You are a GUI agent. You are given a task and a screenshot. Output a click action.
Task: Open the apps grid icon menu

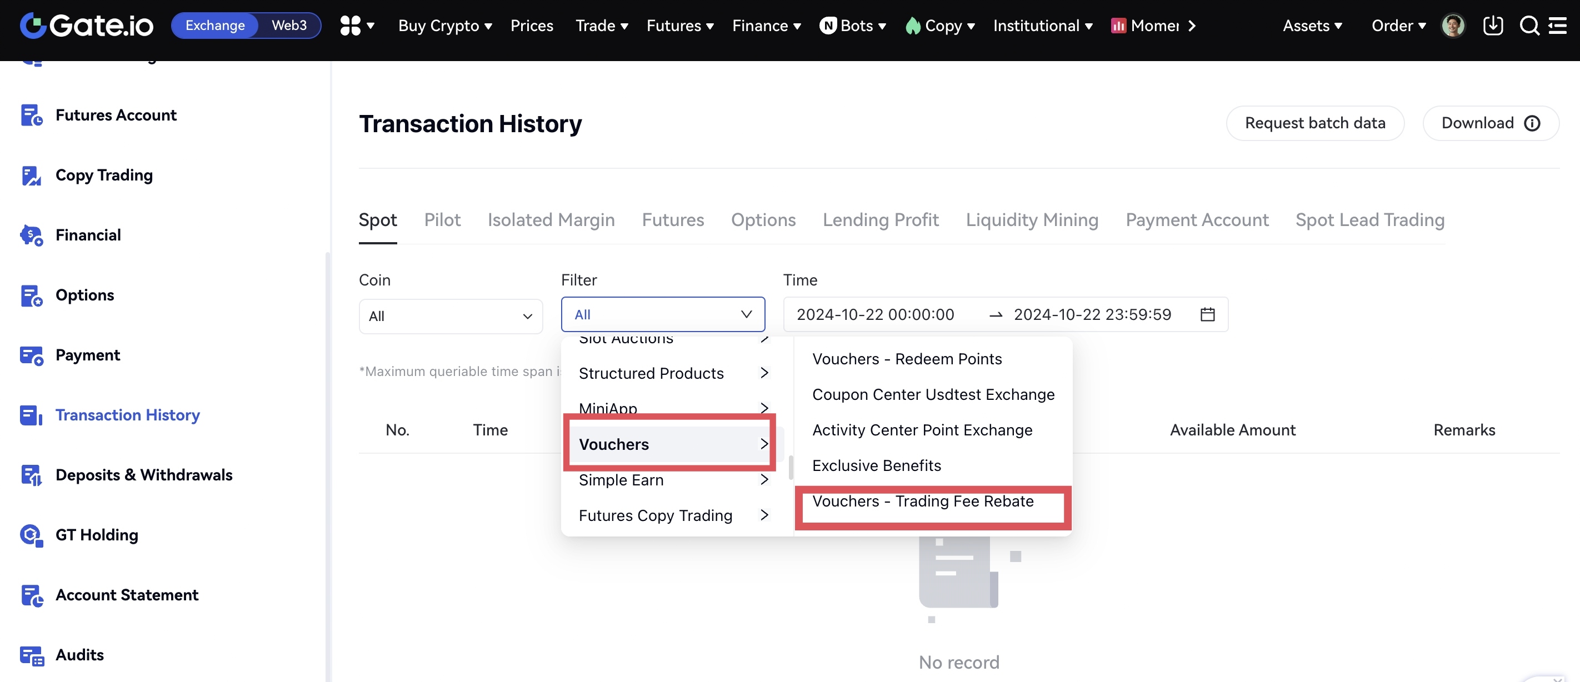[x=350, y=25]
